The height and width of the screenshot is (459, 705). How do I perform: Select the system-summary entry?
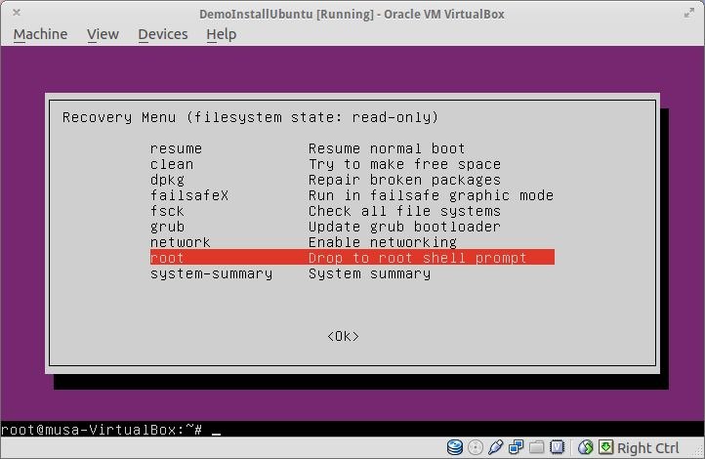coord(211,273)
